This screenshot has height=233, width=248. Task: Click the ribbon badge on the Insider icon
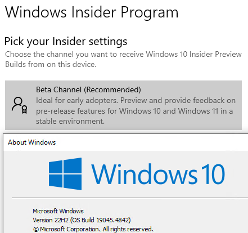point(25,109)
